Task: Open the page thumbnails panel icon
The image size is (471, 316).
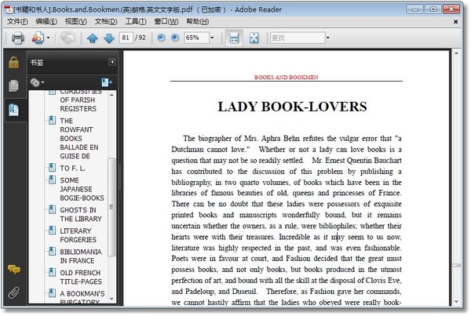Action: coord(13,85)
